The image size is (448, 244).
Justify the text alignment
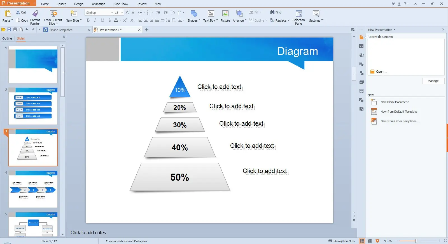[157, 20]
